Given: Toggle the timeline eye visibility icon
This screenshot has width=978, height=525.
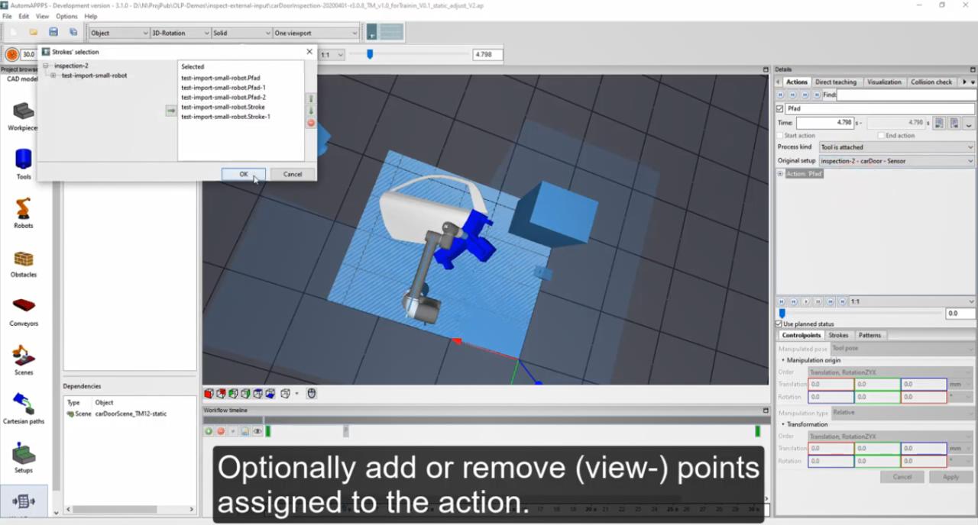Looking at the screenshot, I should click(257, 431).
